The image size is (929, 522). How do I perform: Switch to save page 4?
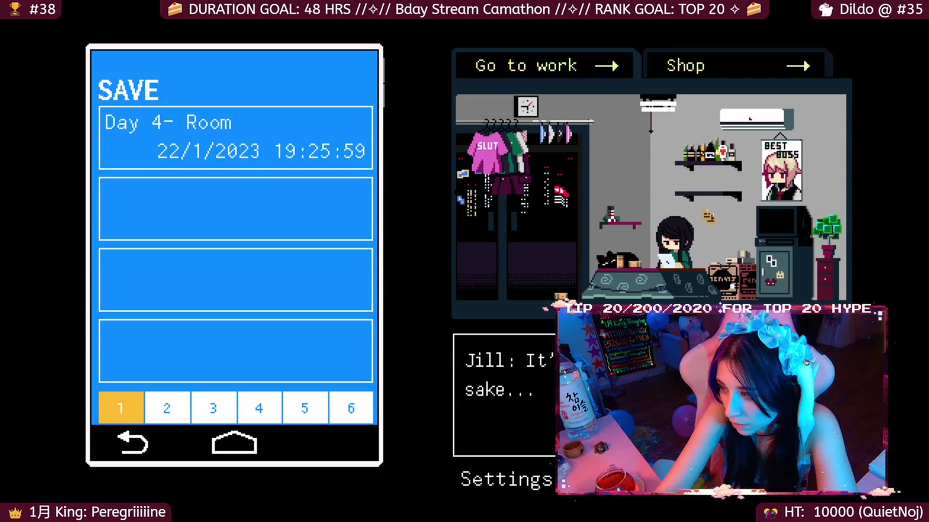click(x=259, y=408)
